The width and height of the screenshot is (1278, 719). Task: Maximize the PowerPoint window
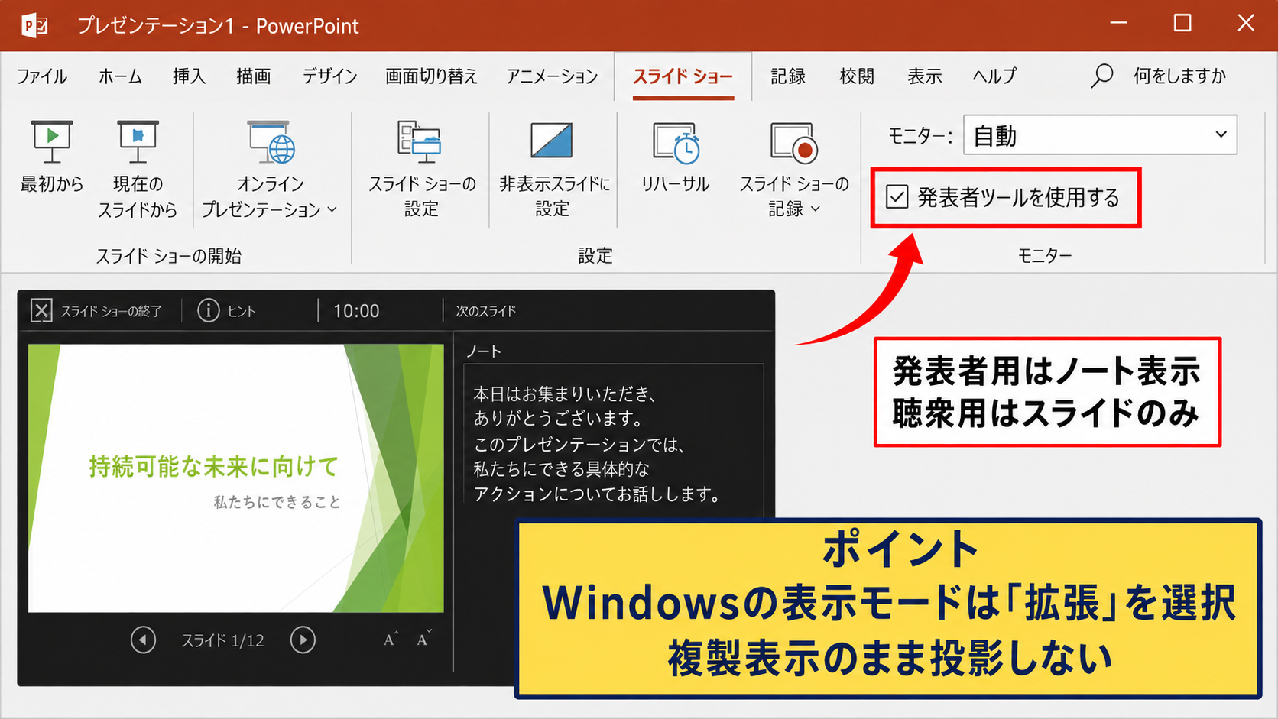coord(1182,24)
